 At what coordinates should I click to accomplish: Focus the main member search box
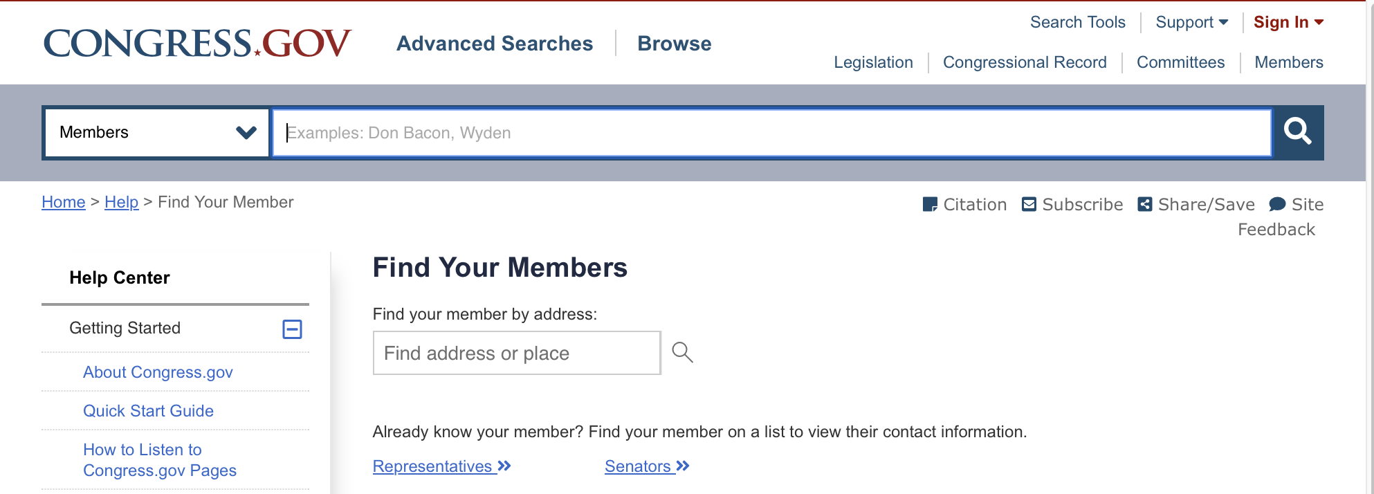click(x=771, y=132)
